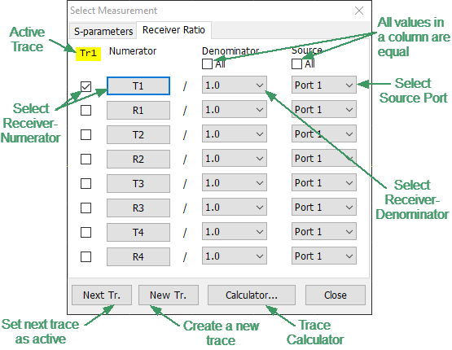Open the T2 row denominator dropdown
Image resolution: width=452 pixels, height=350 pixels.
pos(235,134)
